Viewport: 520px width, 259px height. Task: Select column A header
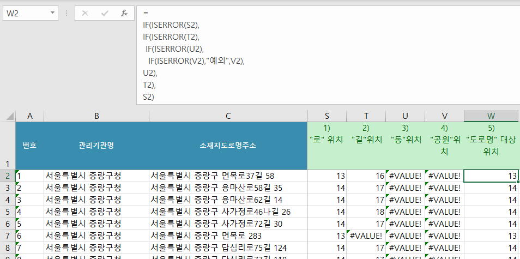coord(29,116)
